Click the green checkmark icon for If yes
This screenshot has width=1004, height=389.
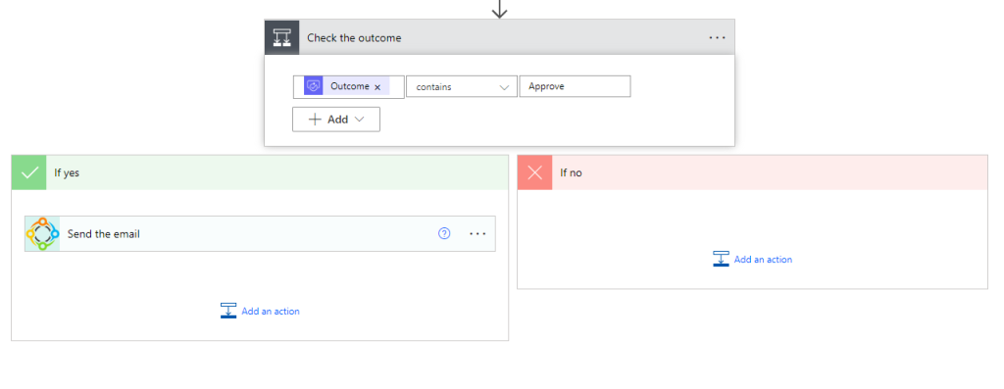point(28,172)
